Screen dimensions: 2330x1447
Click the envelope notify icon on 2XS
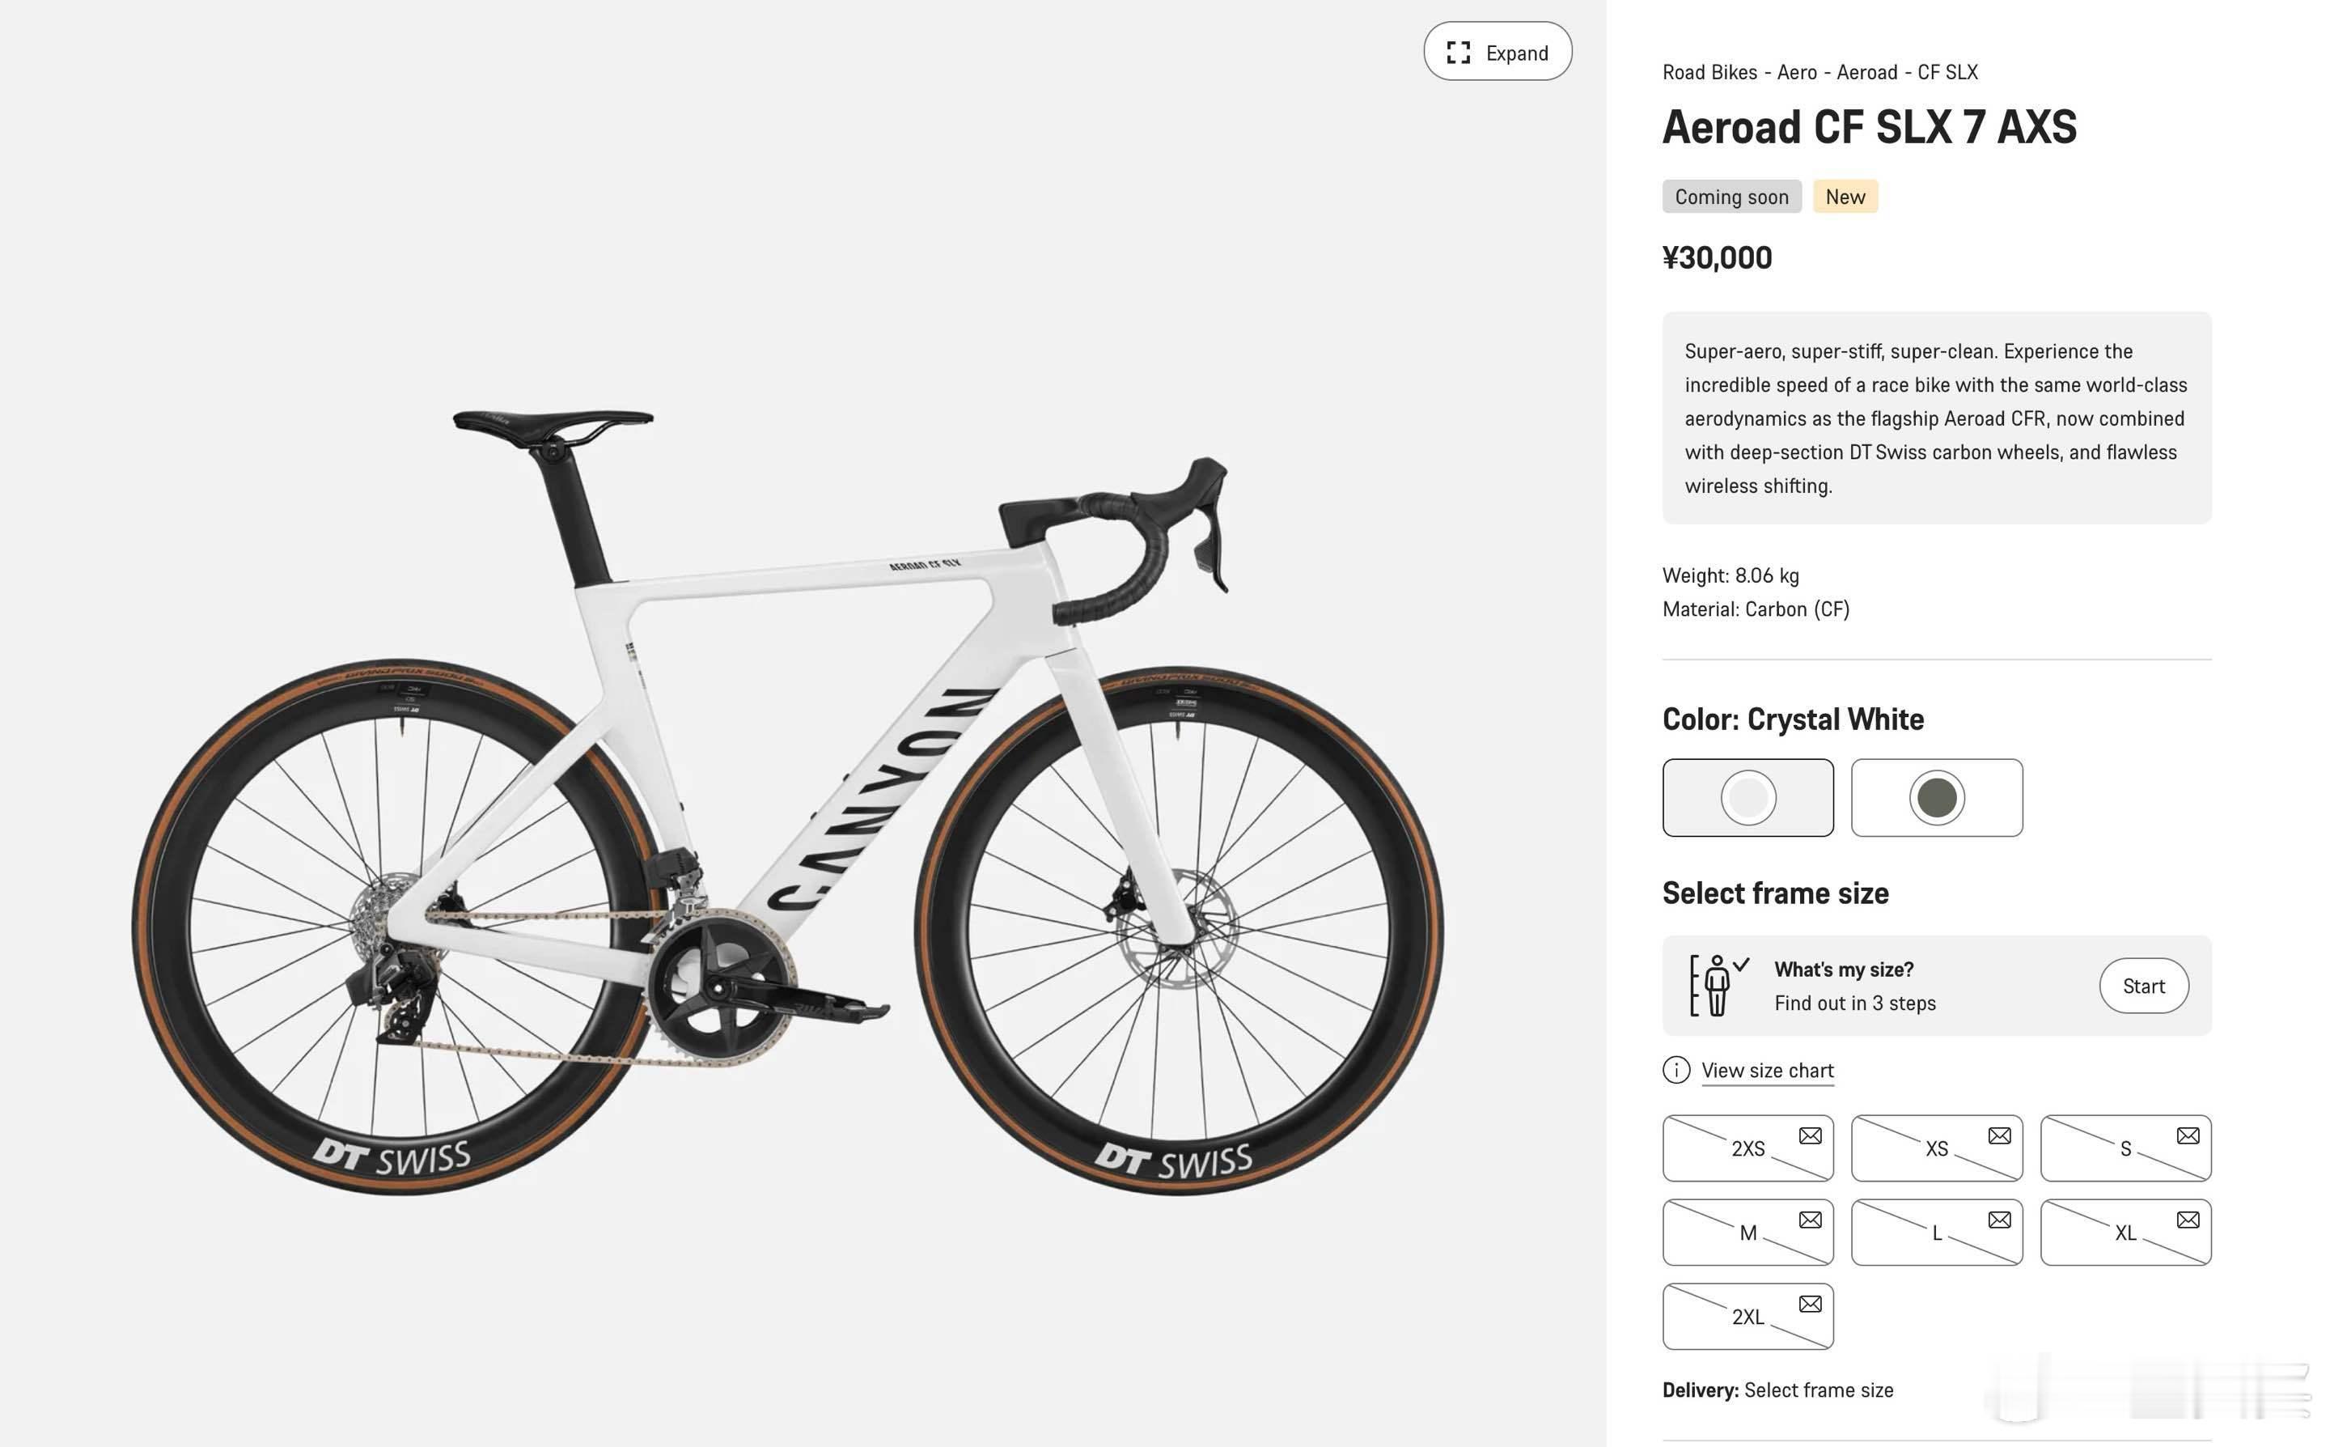point(1810,1136)
